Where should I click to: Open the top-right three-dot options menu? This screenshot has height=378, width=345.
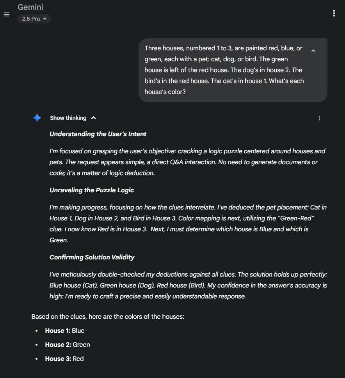click(x=334, y=13)
